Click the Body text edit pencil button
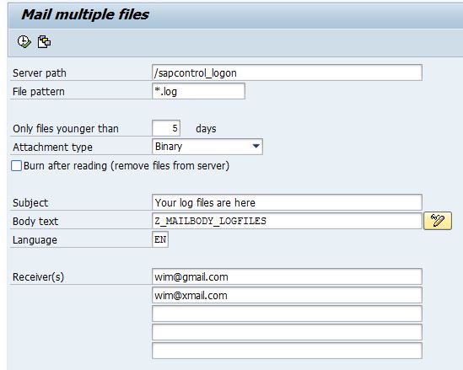Viewport: 463px width, 370px height. pos(438,221)
